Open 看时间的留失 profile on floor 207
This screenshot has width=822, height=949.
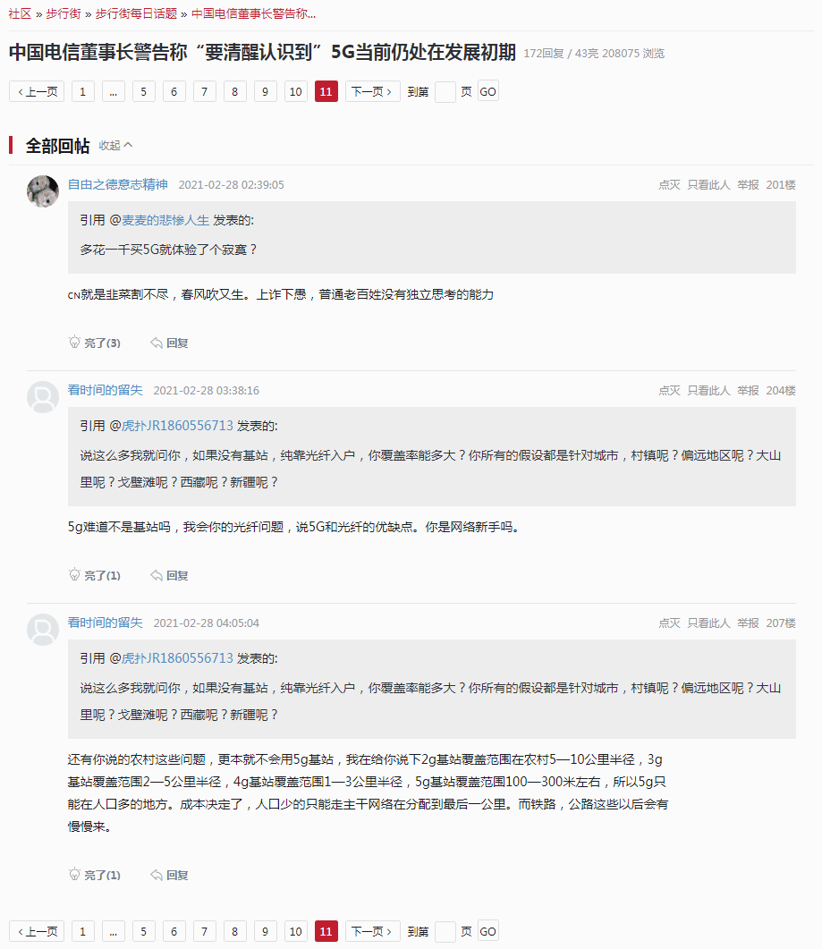[x=106, y=623]
